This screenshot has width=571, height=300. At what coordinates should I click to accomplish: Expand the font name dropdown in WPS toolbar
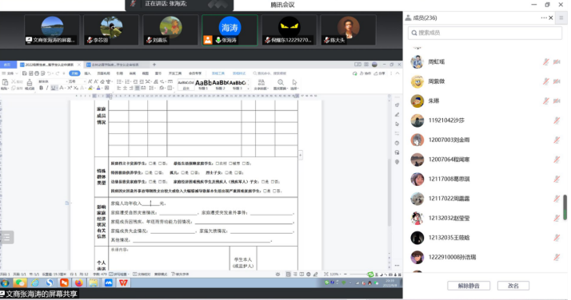click(66, 81)
